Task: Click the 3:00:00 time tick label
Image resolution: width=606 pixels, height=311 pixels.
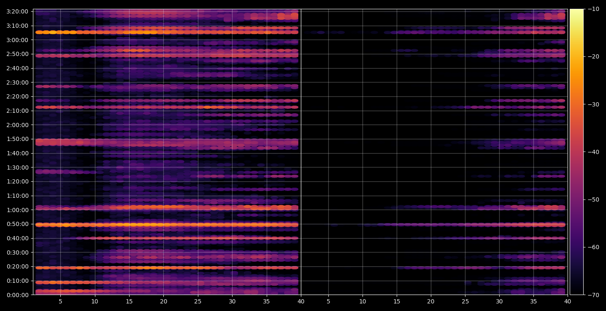Action: point(17,40)
